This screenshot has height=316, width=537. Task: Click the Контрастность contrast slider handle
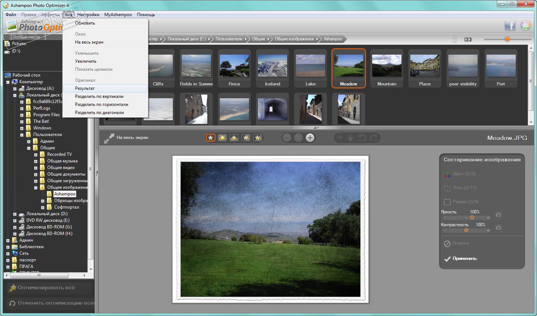pyautogui.click(x=466, y=230)
